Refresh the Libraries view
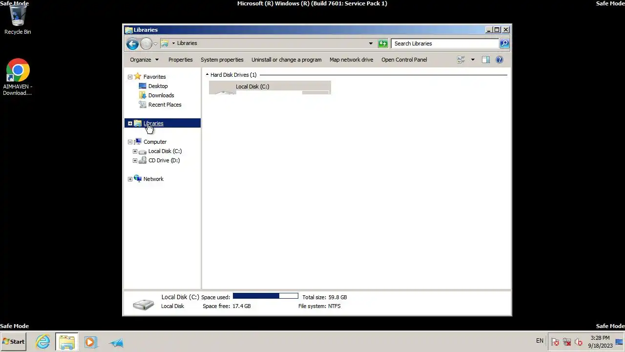Screen dimensions: 625x352 coord(383,44)
